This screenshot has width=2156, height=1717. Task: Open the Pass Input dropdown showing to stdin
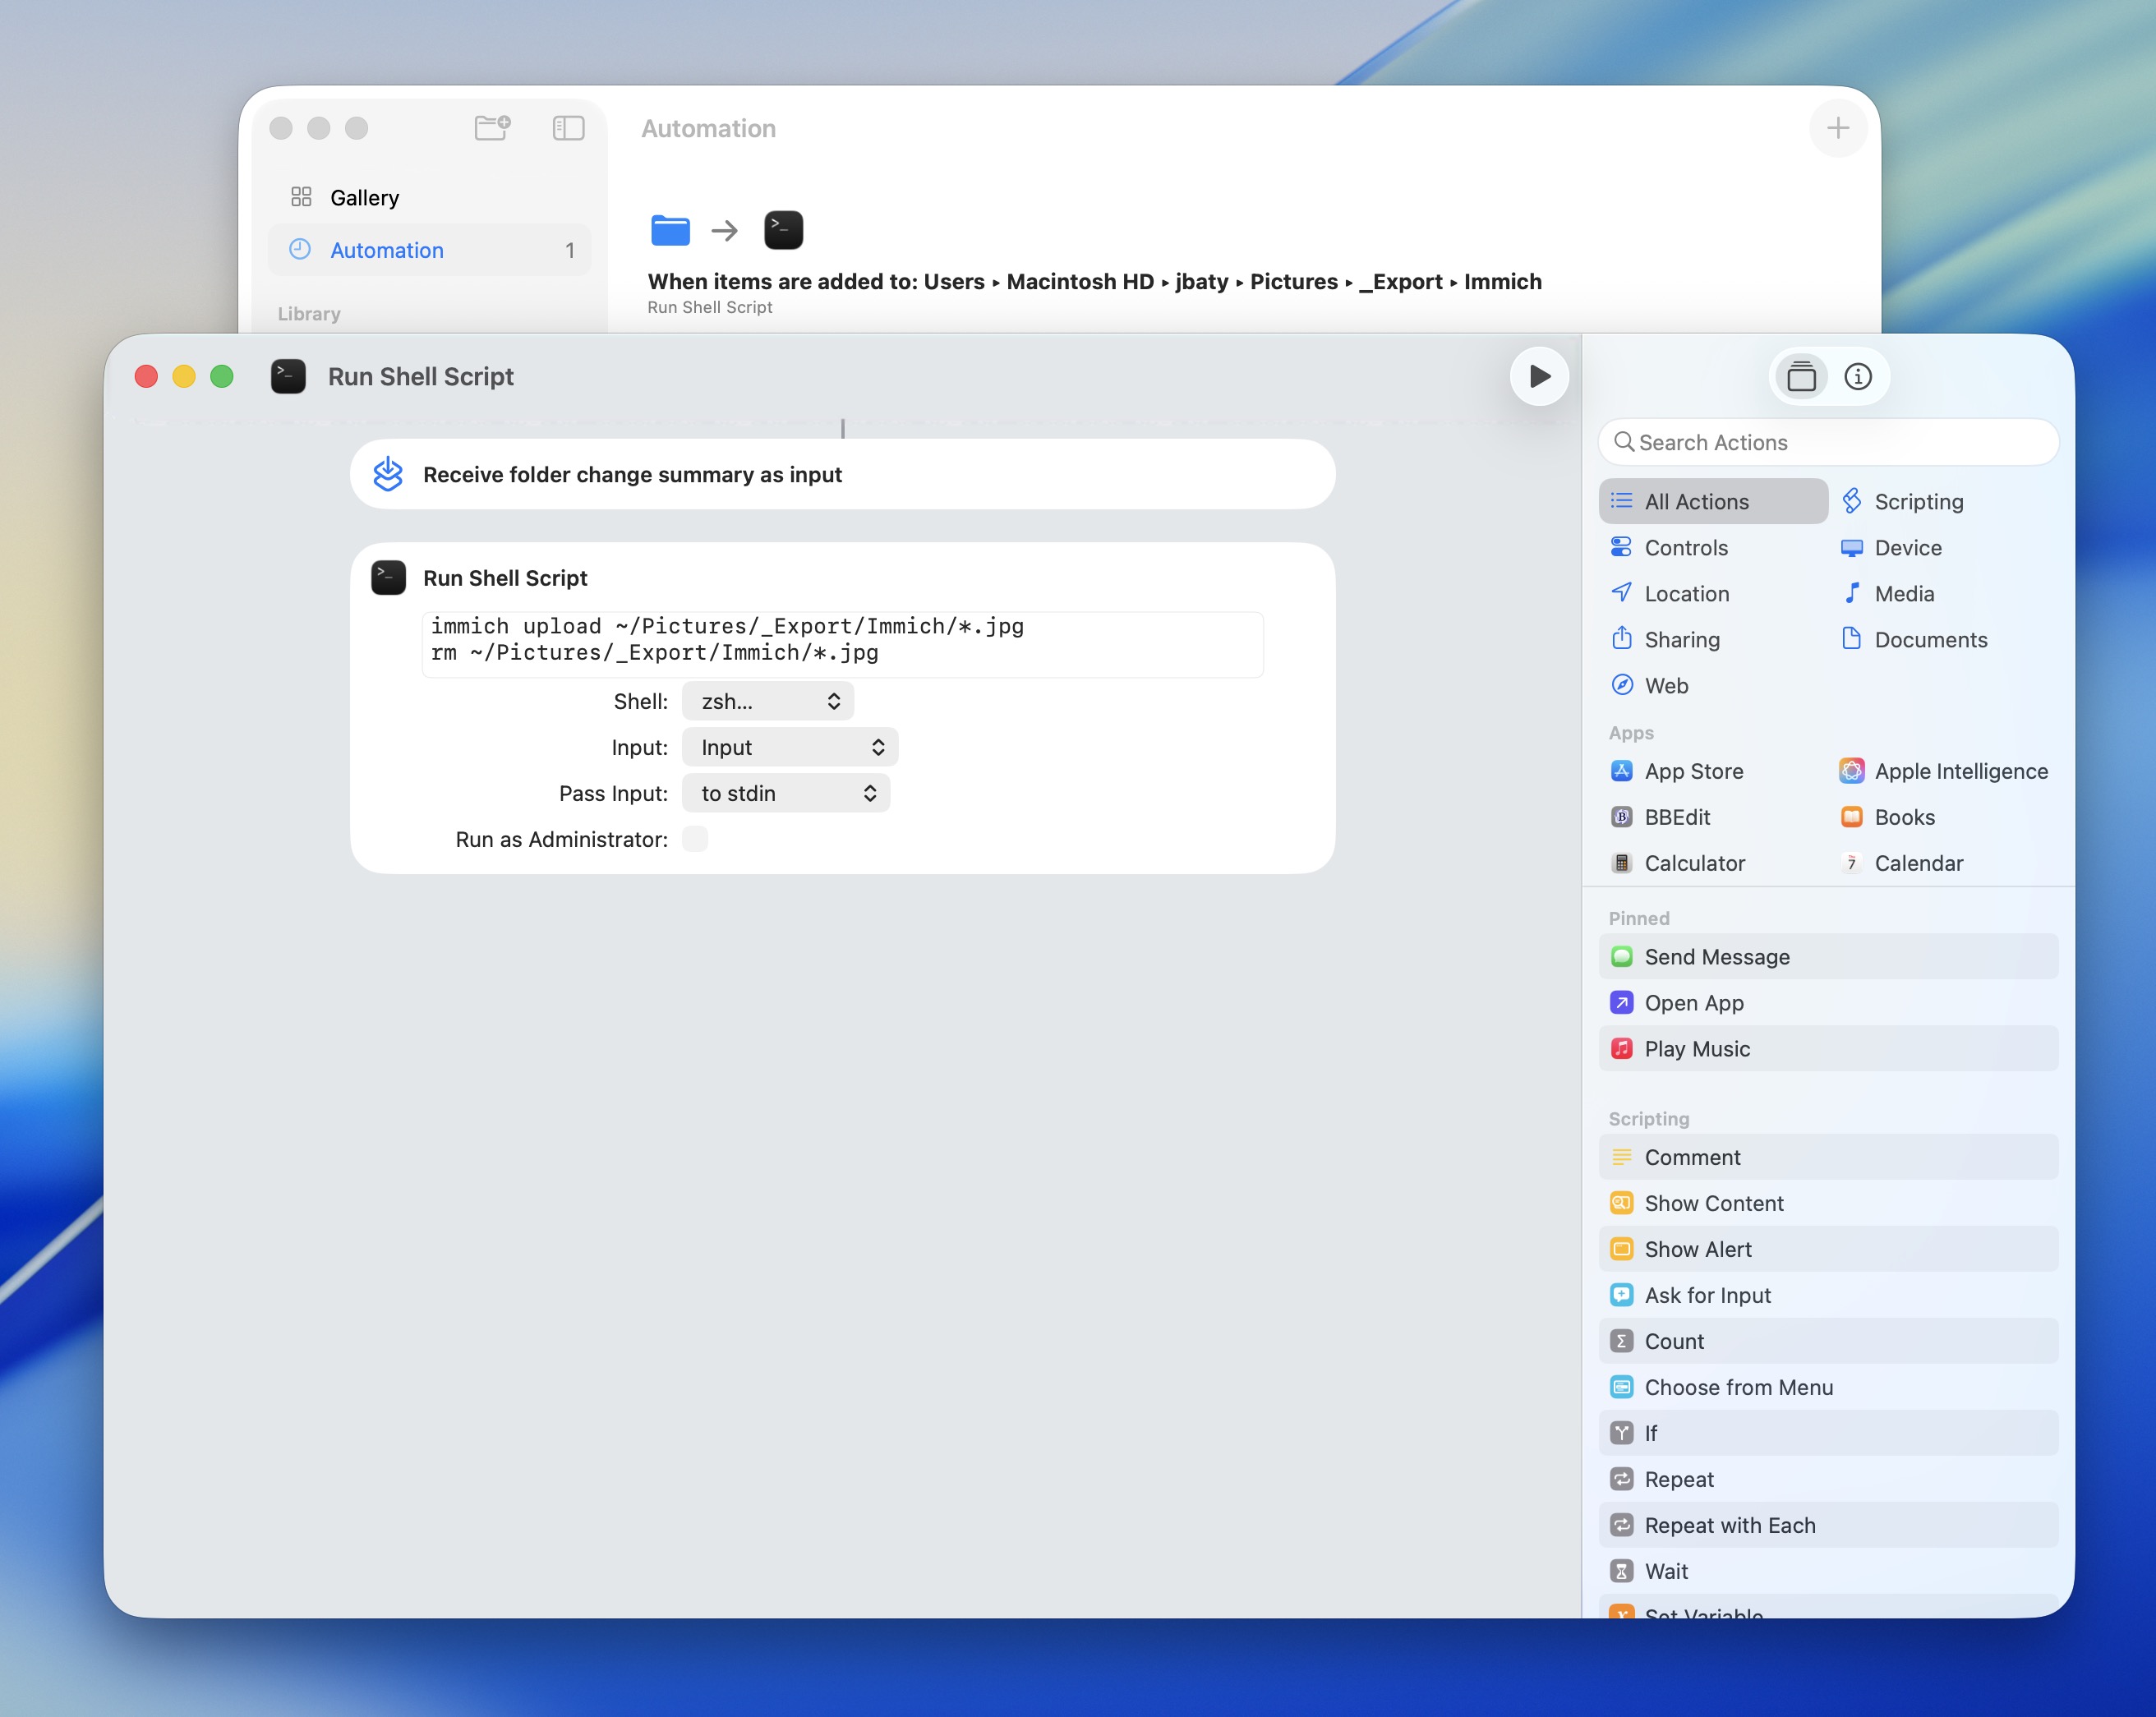click(785, 793)
